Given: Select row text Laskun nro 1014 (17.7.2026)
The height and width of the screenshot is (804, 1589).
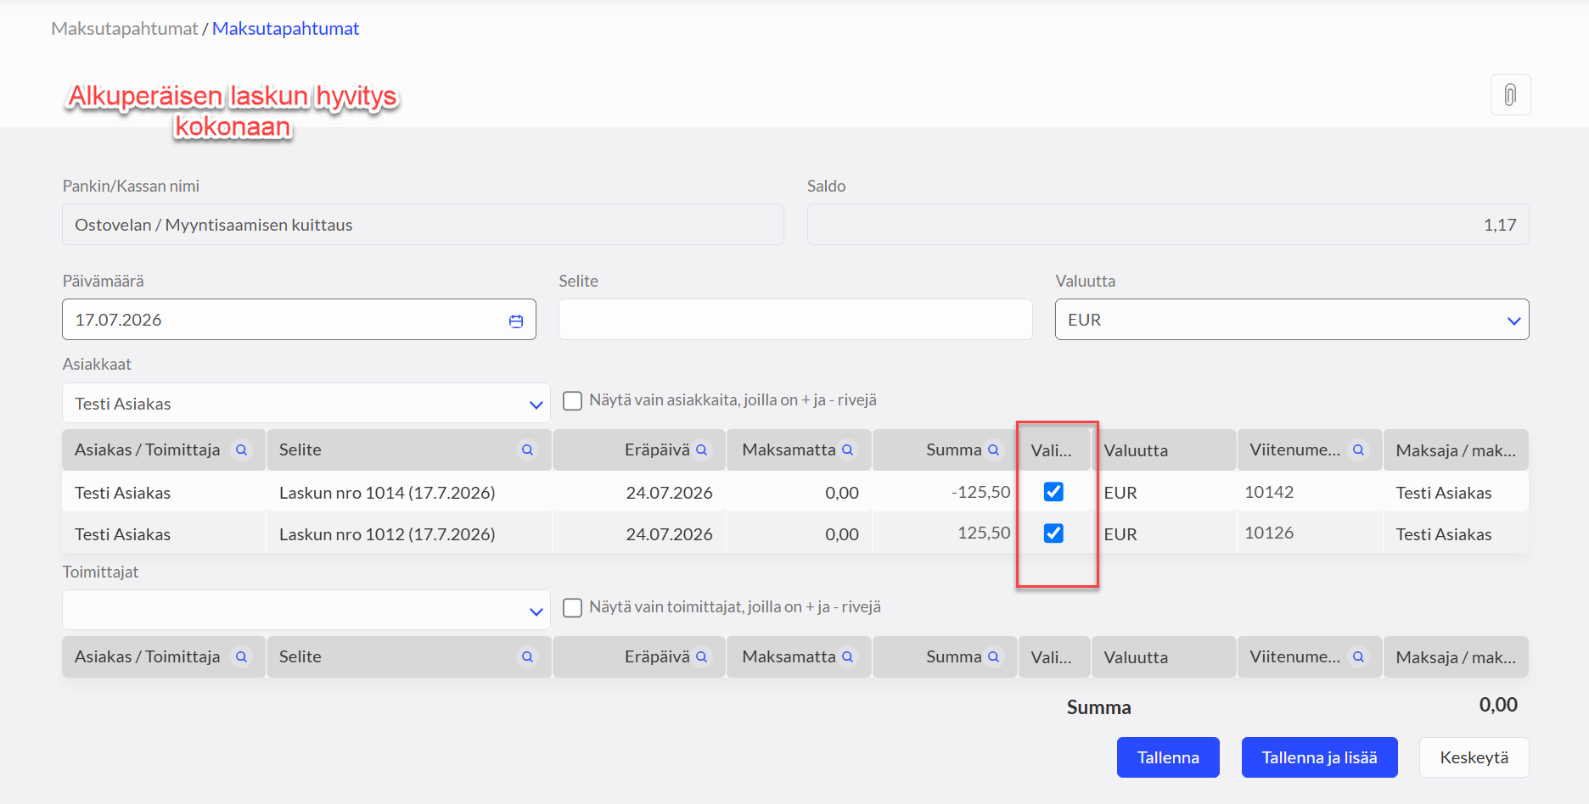Looking at the screenshot, I should [x=387, y=493].
